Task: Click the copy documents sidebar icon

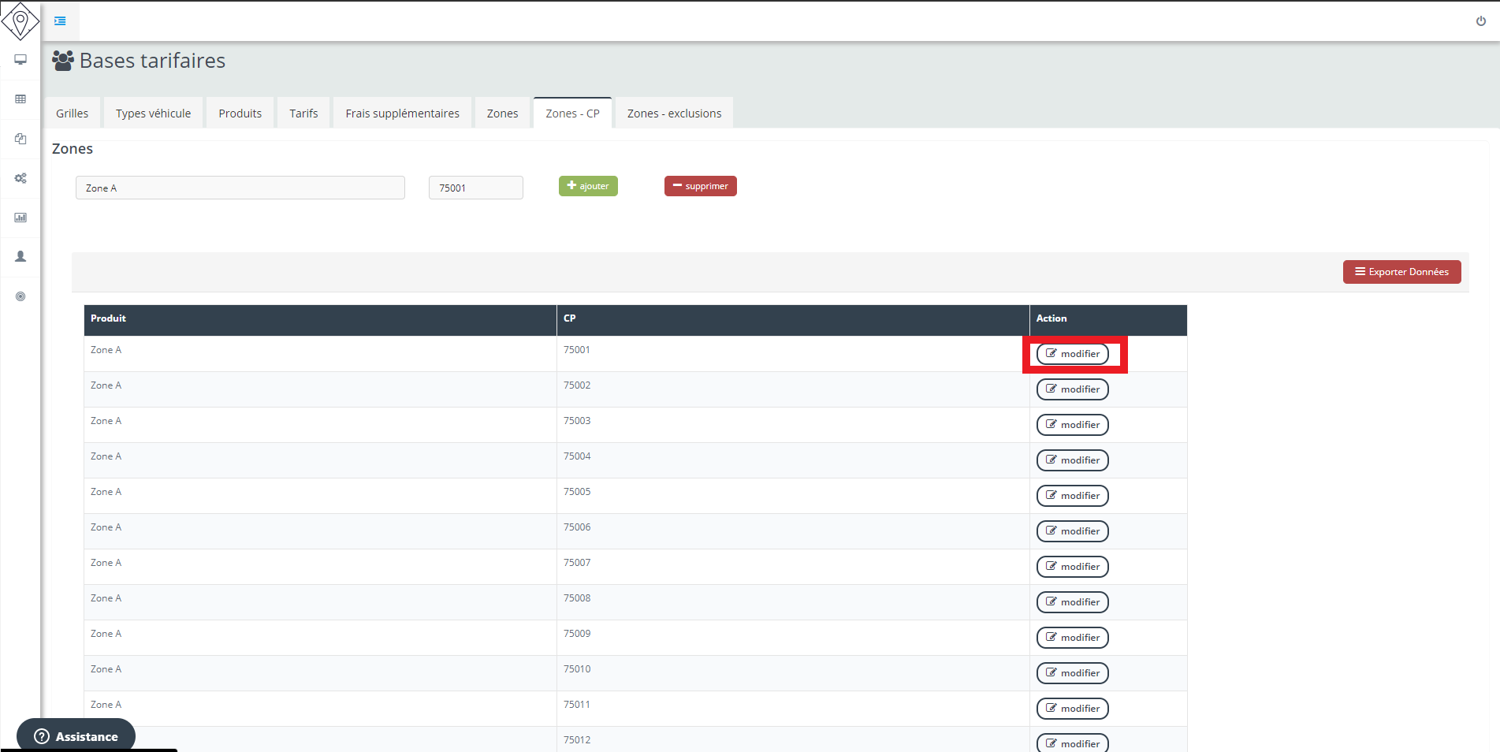Action: [20, 139]
